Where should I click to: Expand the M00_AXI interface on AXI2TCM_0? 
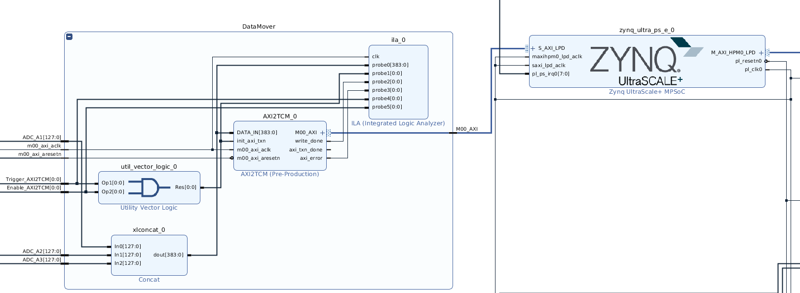point(323,133)
